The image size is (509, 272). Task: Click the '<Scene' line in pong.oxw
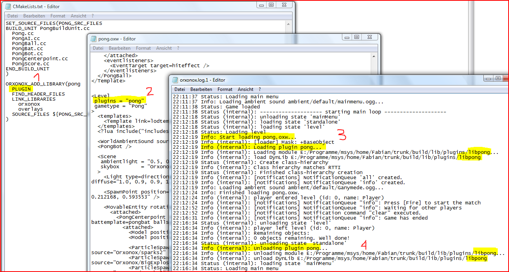pos(107,157)
